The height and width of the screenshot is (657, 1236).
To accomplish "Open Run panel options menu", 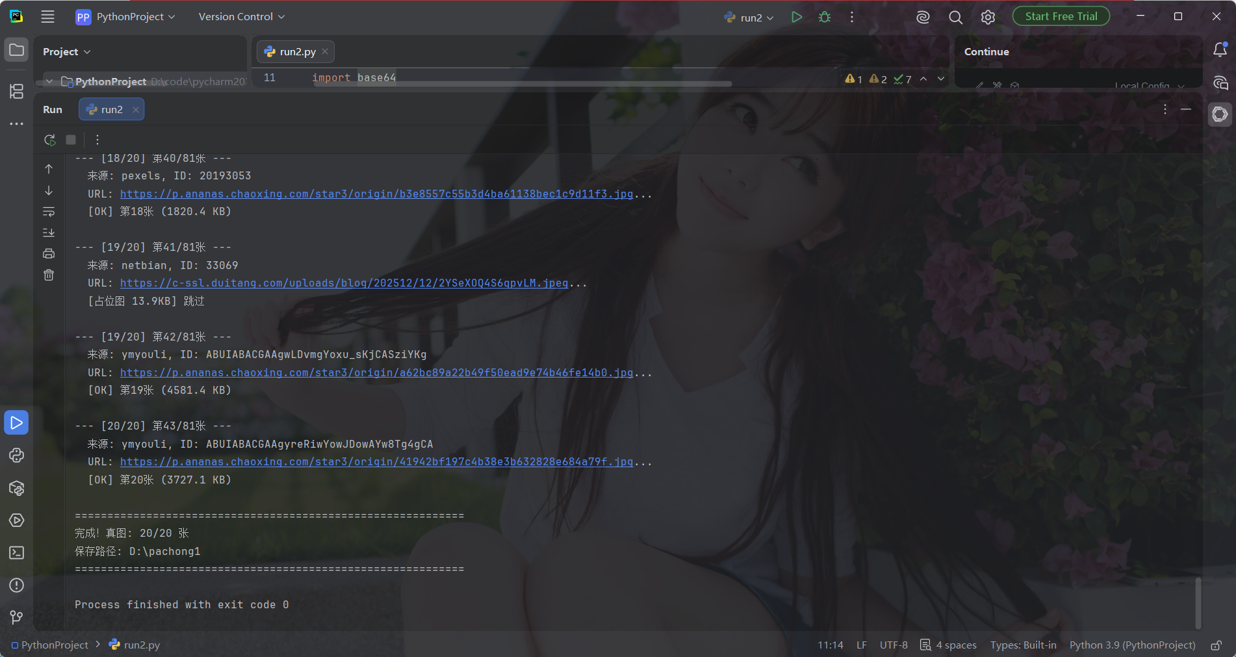I will (1165, 109).
